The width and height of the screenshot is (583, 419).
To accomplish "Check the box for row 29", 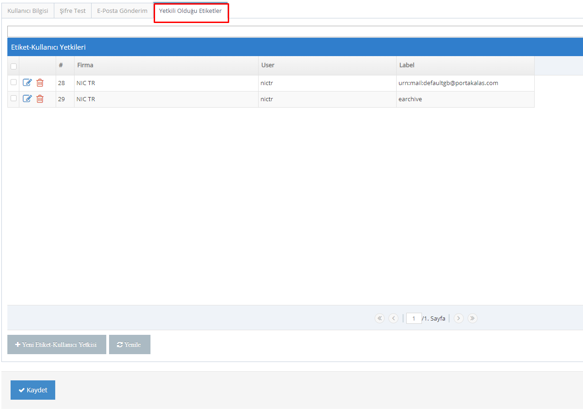I will [13, 98].
